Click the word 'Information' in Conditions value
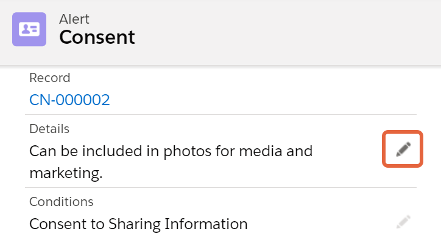Image resolution: width=441 pixels, height=237 pixels. (x=206, y=224)
